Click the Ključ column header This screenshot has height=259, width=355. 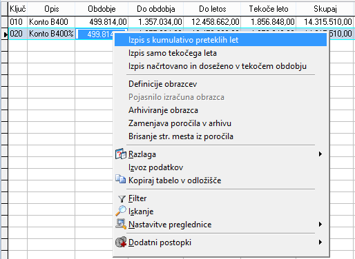point(18,9)
